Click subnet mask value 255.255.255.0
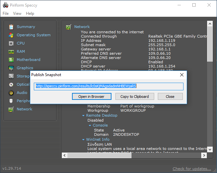Screen dimensions: 217x173 click(162, 45)
